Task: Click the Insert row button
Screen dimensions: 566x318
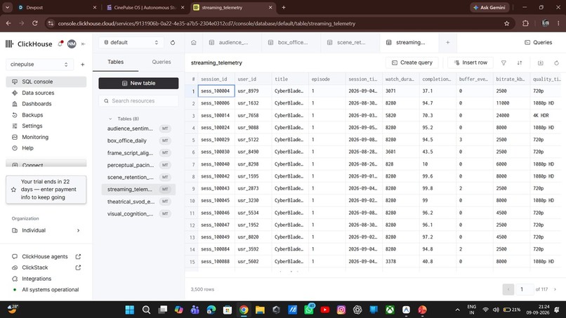Action: 470,62
